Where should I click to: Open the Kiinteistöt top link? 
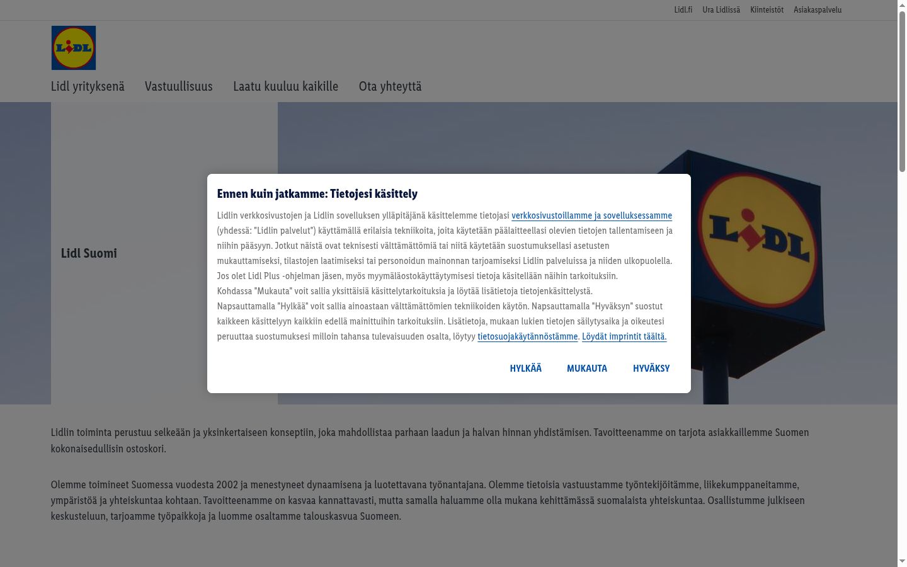tap(767, 9)
